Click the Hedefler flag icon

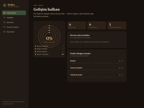(x=4, y=18)
